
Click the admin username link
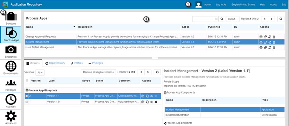[x=207, y=5]
